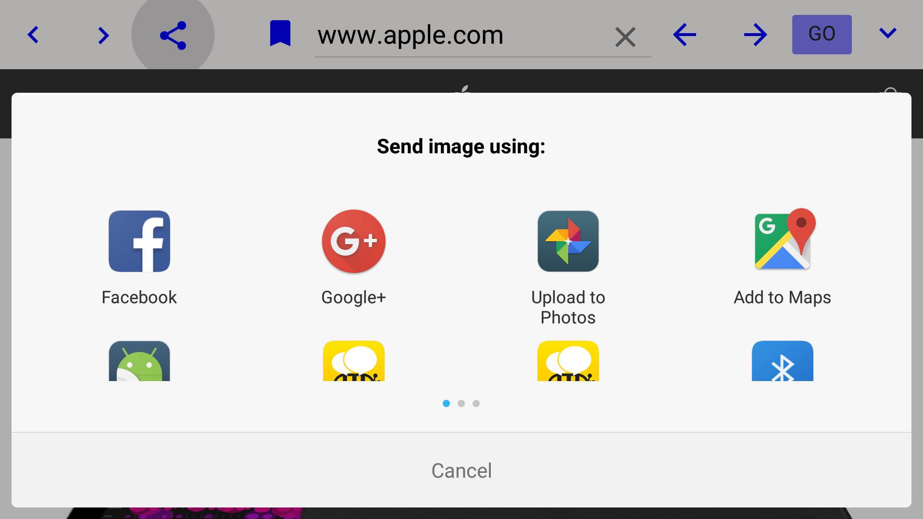Select second yellow chat app
Image resolution: width=923 pixels, height=519 pixels.
[568, 361]
